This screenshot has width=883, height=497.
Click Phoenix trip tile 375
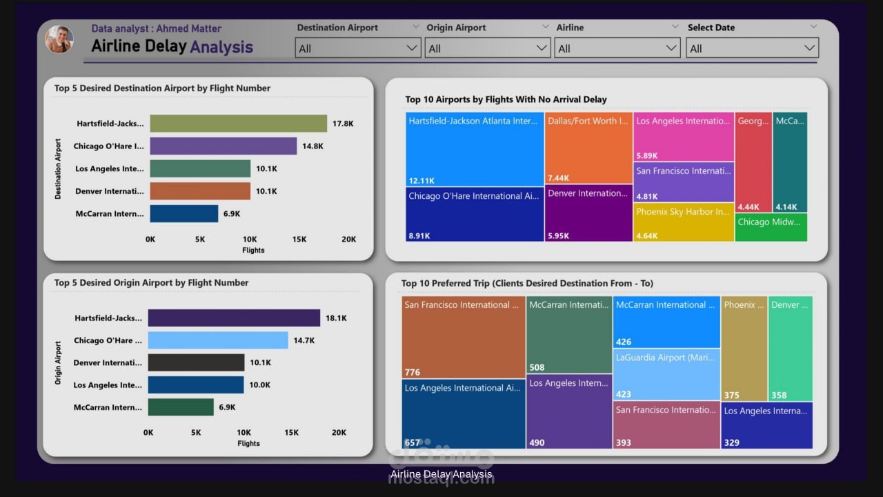coord(744,349)
